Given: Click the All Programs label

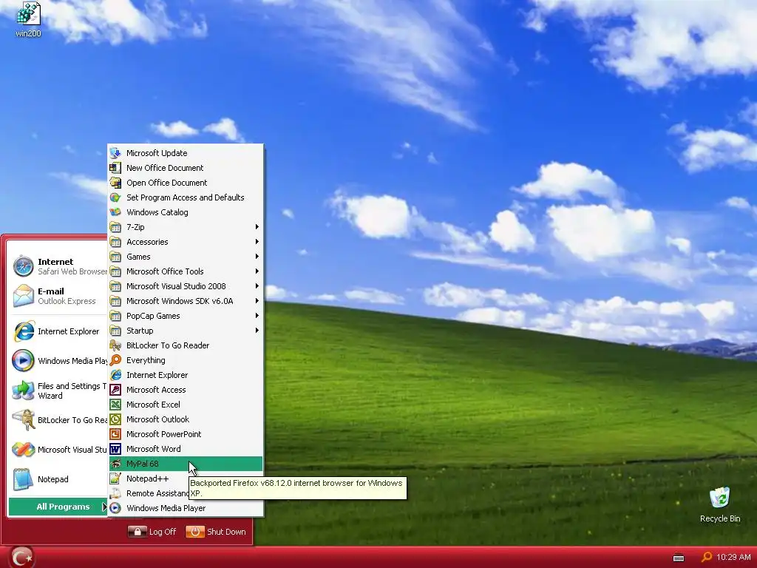Looking at the screenshot, I should (x=64, y=507).
